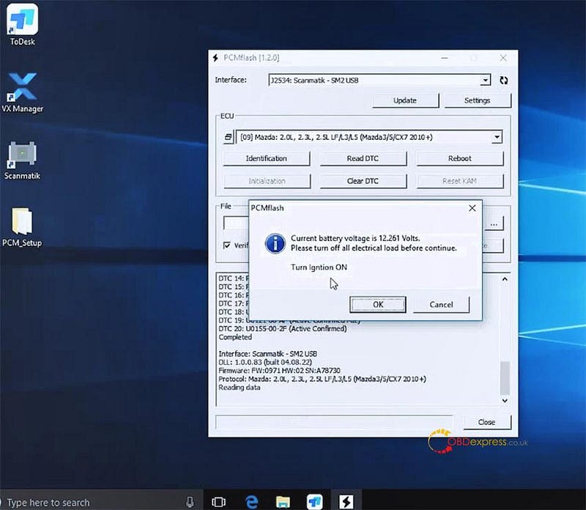
Task: Click the 'Protocol: Mazda' log line
Action: pyautogui.click(x=322, y=379)
